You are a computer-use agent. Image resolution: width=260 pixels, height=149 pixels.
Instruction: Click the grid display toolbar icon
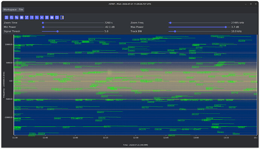coord(21,18)
